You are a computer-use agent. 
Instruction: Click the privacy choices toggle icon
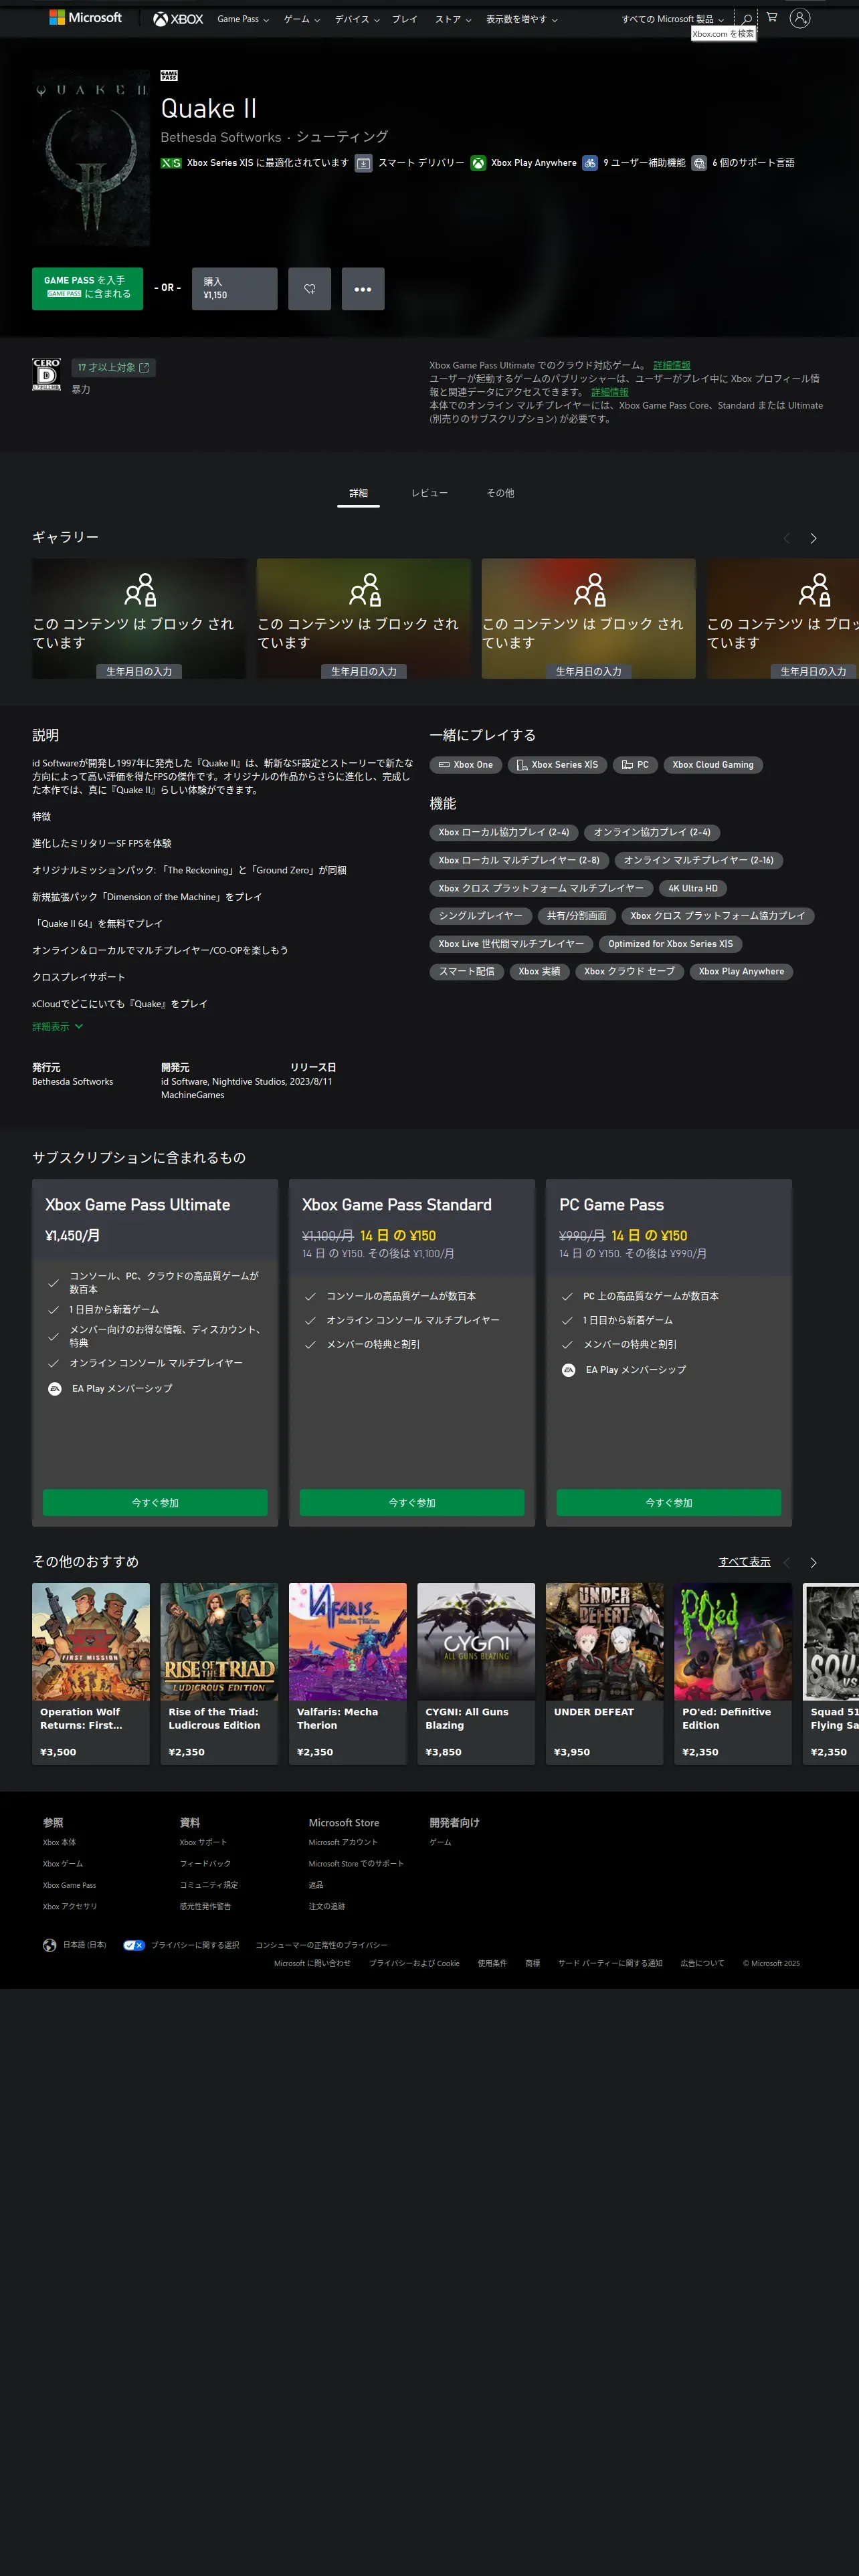[x=134, y=1945]
